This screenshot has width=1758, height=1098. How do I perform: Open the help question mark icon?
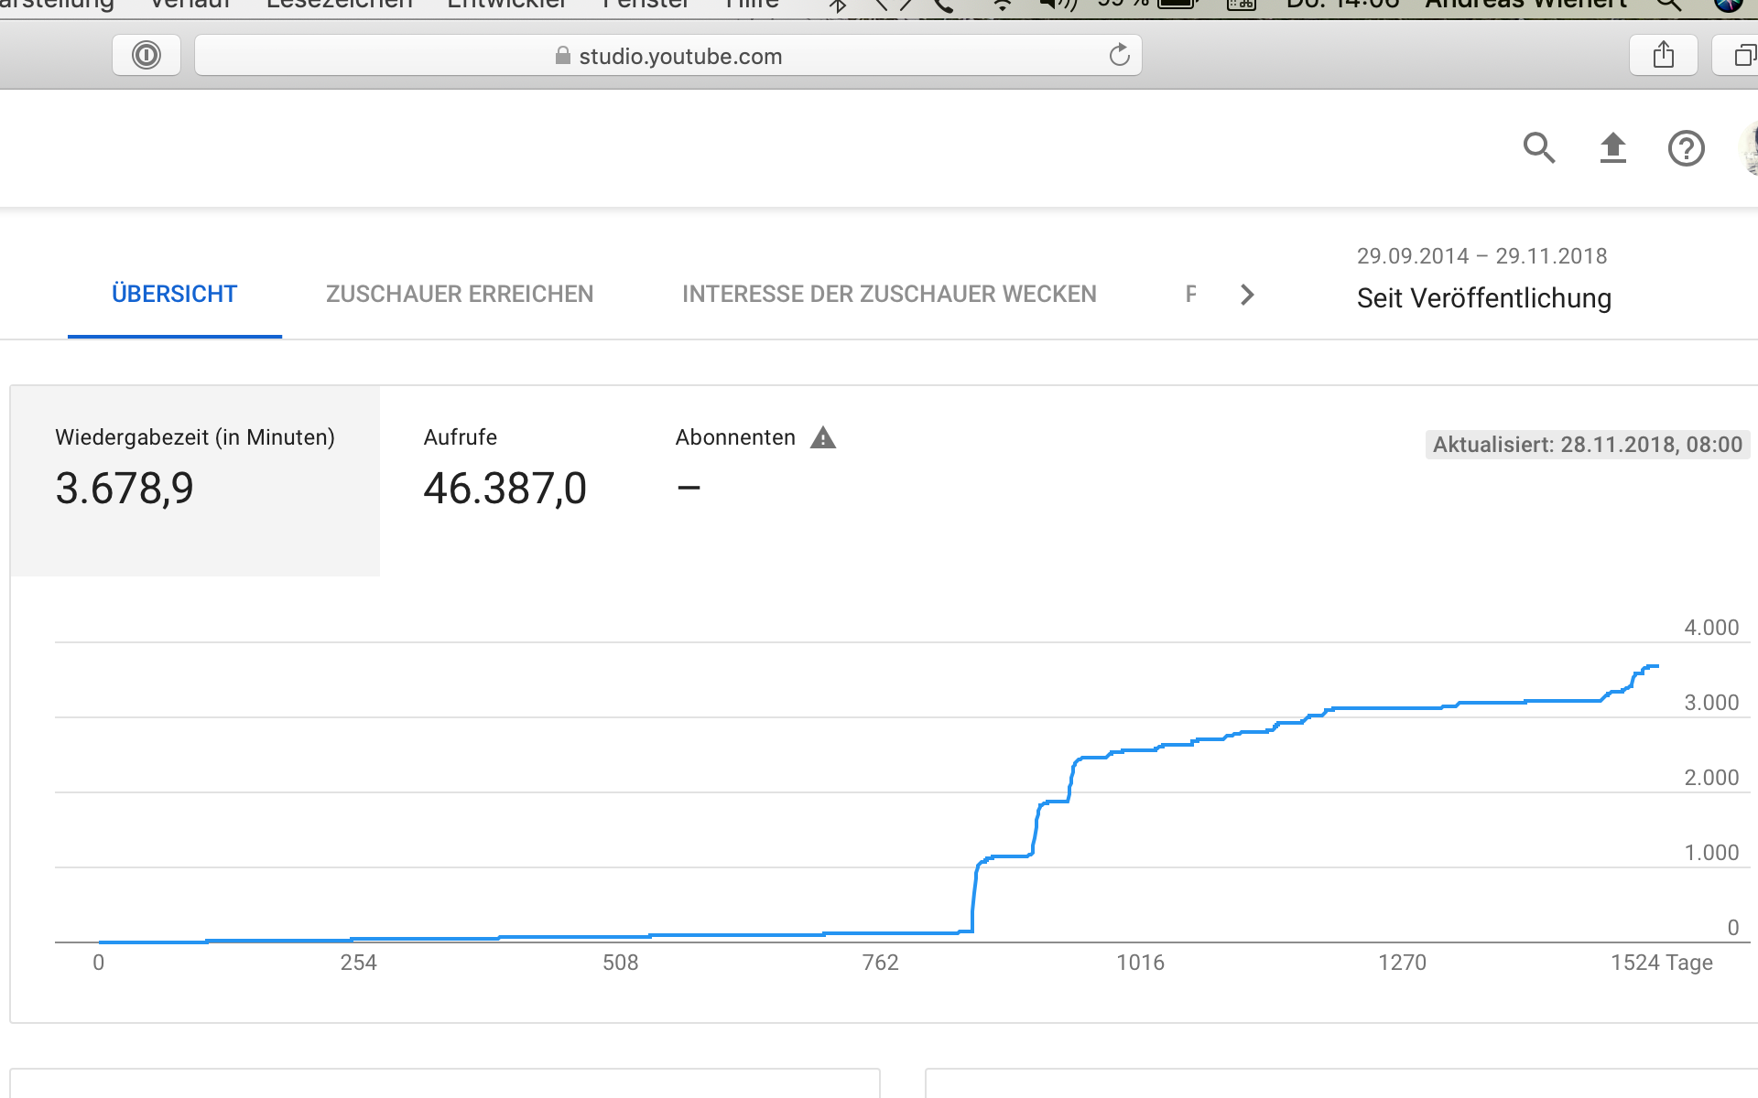click(1686, 147)
